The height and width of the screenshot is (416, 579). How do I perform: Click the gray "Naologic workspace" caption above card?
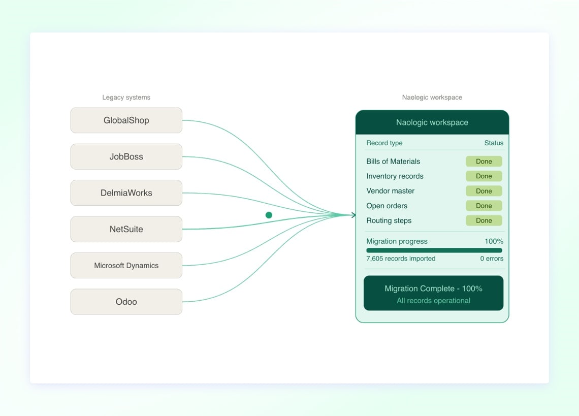click(x=432, y=97)
